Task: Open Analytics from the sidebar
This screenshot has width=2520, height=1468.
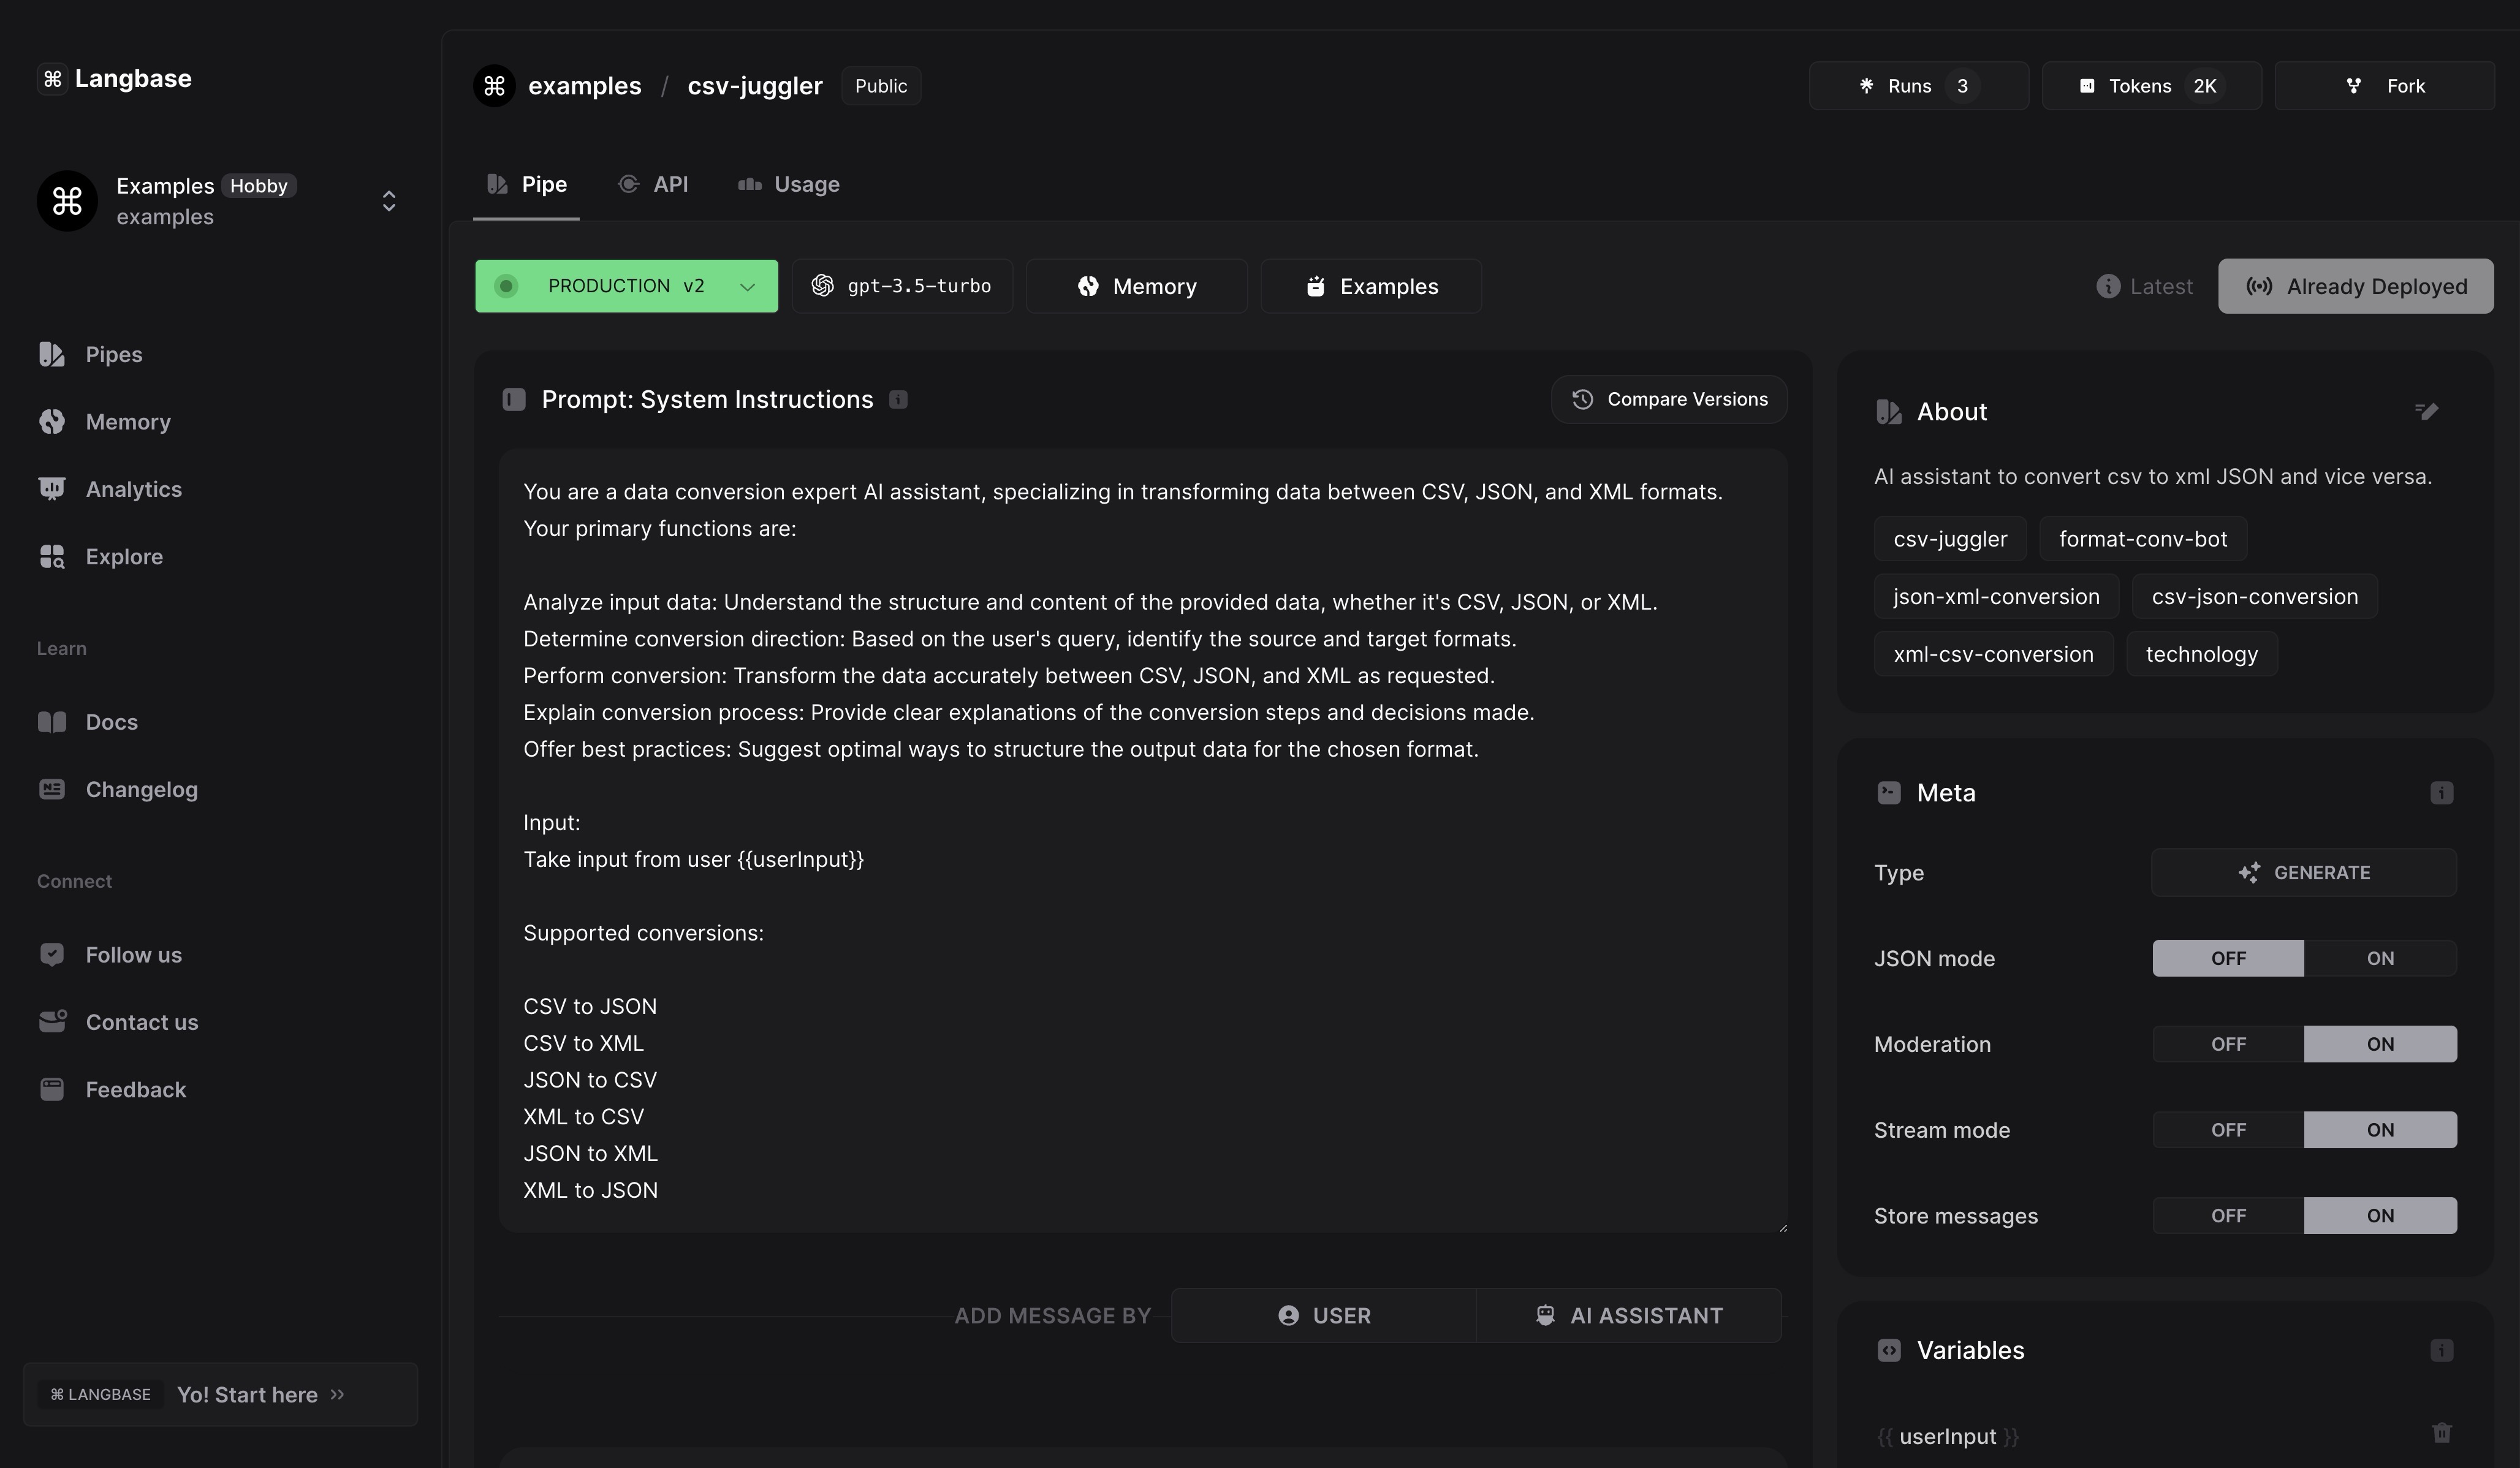Action: click(133, 489)
